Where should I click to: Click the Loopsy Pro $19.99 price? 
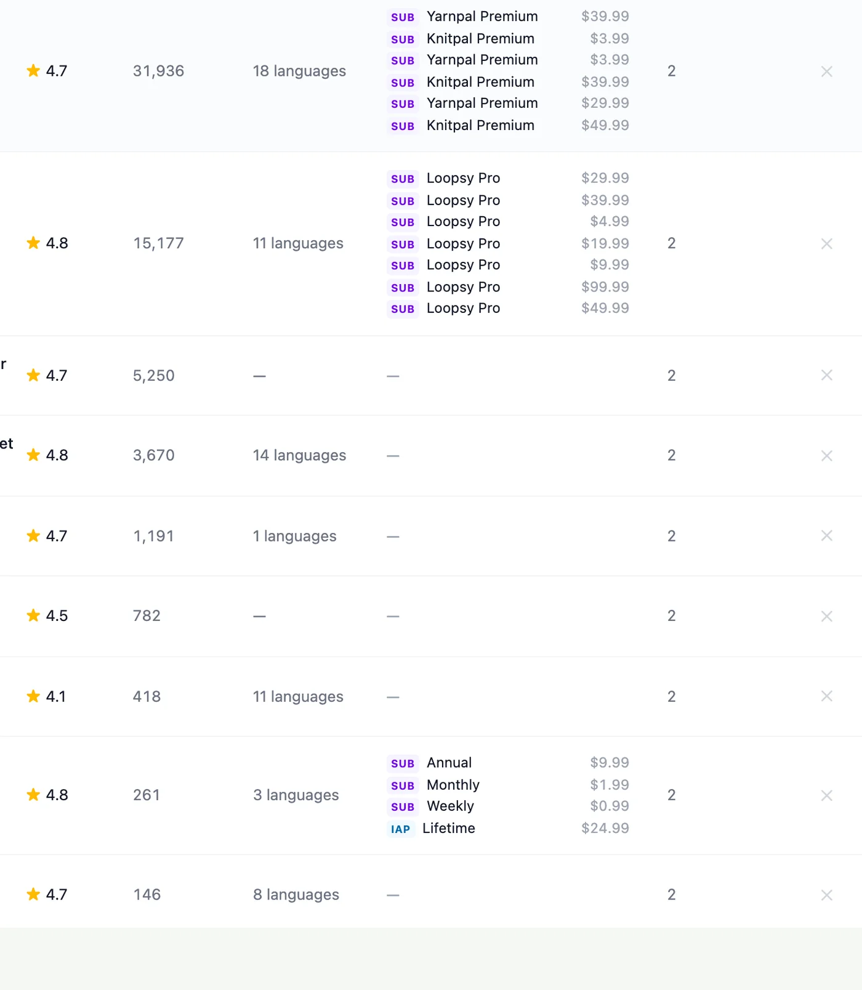click(605, 243)
